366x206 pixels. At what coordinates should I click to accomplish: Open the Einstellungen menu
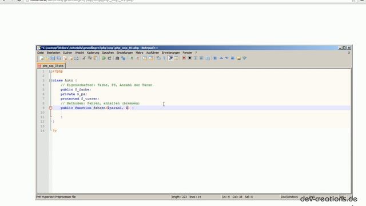coord(125,53)
